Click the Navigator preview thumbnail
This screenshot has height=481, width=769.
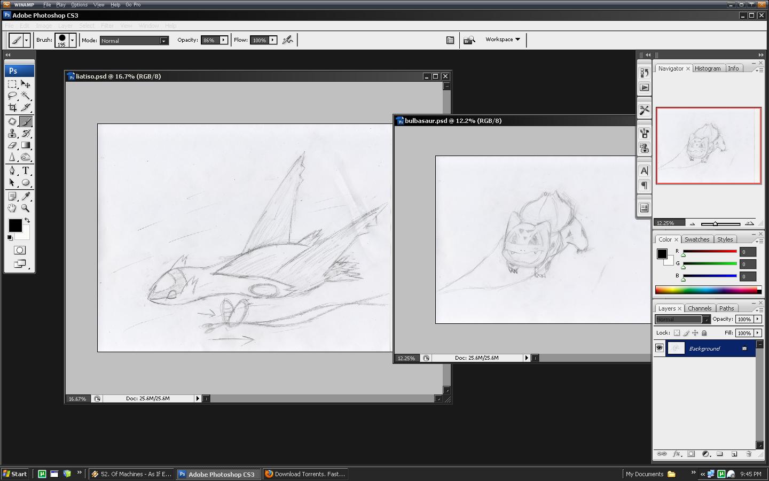pos(708,145)
